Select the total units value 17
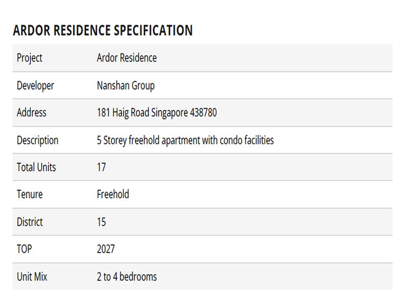The width and height of the screenshot is (394, 300). coord(101,167)
